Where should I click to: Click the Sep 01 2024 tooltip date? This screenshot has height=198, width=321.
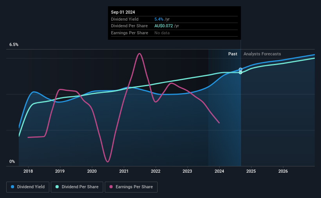click(x=123, y=12)
